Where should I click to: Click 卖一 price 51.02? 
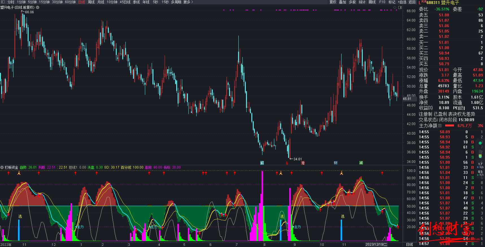[444, 36]
